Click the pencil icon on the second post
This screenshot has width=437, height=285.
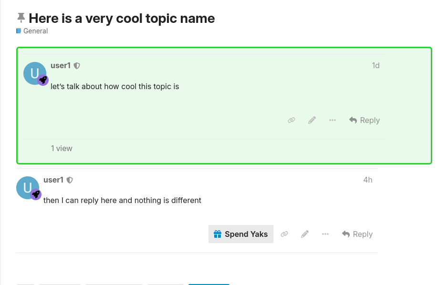click(x=305, y=234)
